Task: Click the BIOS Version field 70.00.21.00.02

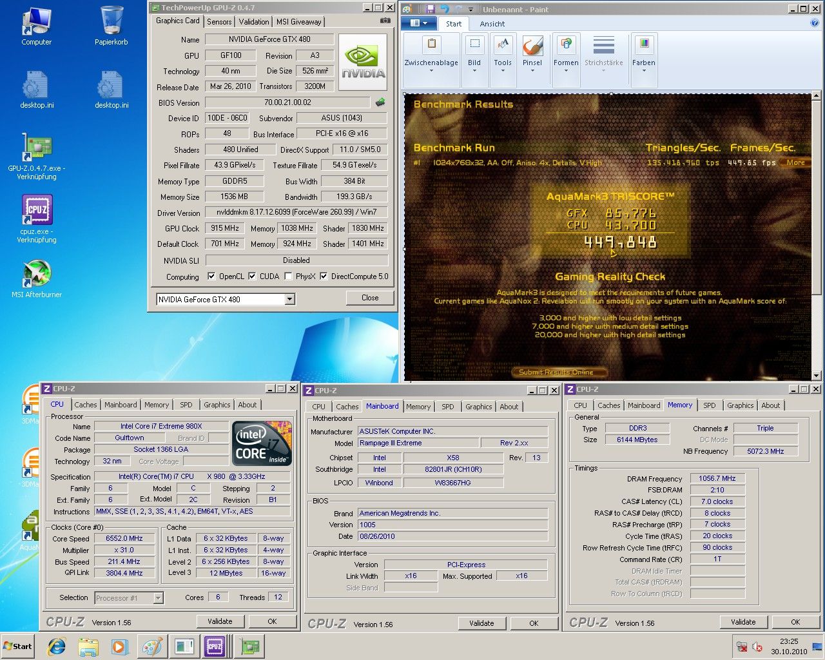Action: coord(287,102)
